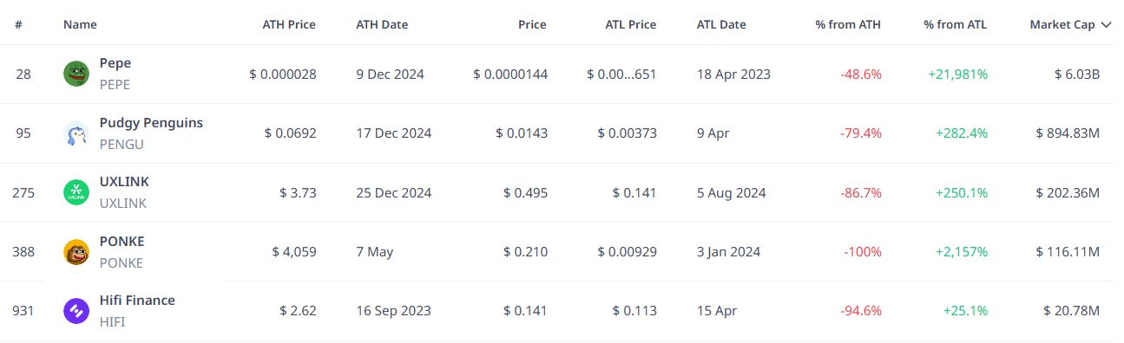Open the Pepe coin name link

coord(115,63)
